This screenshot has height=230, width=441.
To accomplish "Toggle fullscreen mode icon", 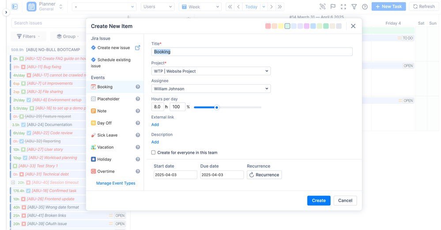I will click(343, 7).
